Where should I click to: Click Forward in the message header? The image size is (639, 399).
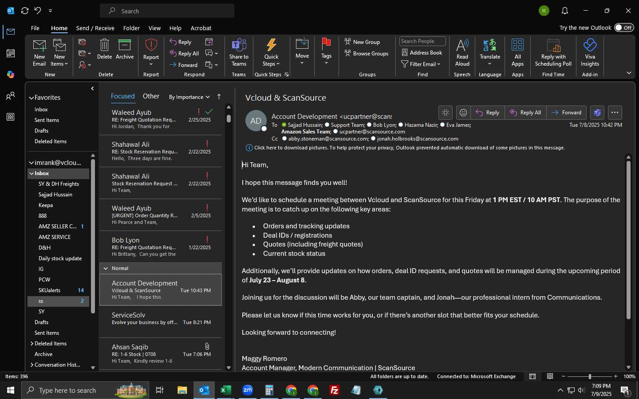[567, 113]
